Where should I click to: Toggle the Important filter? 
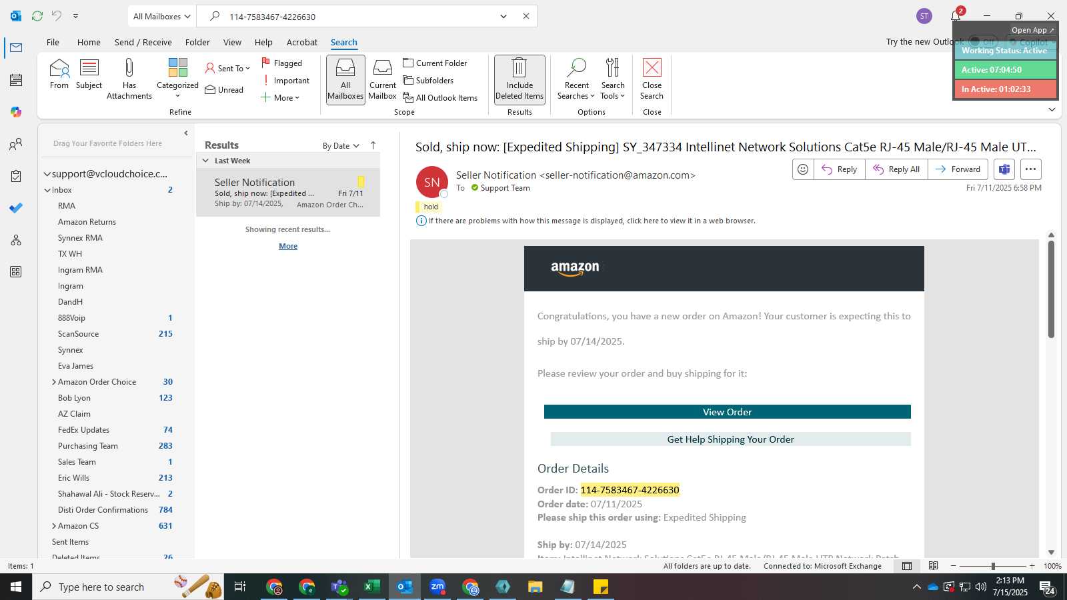[285, 80]
